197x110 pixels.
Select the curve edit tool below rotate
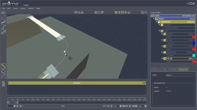[x=3, y=76]
